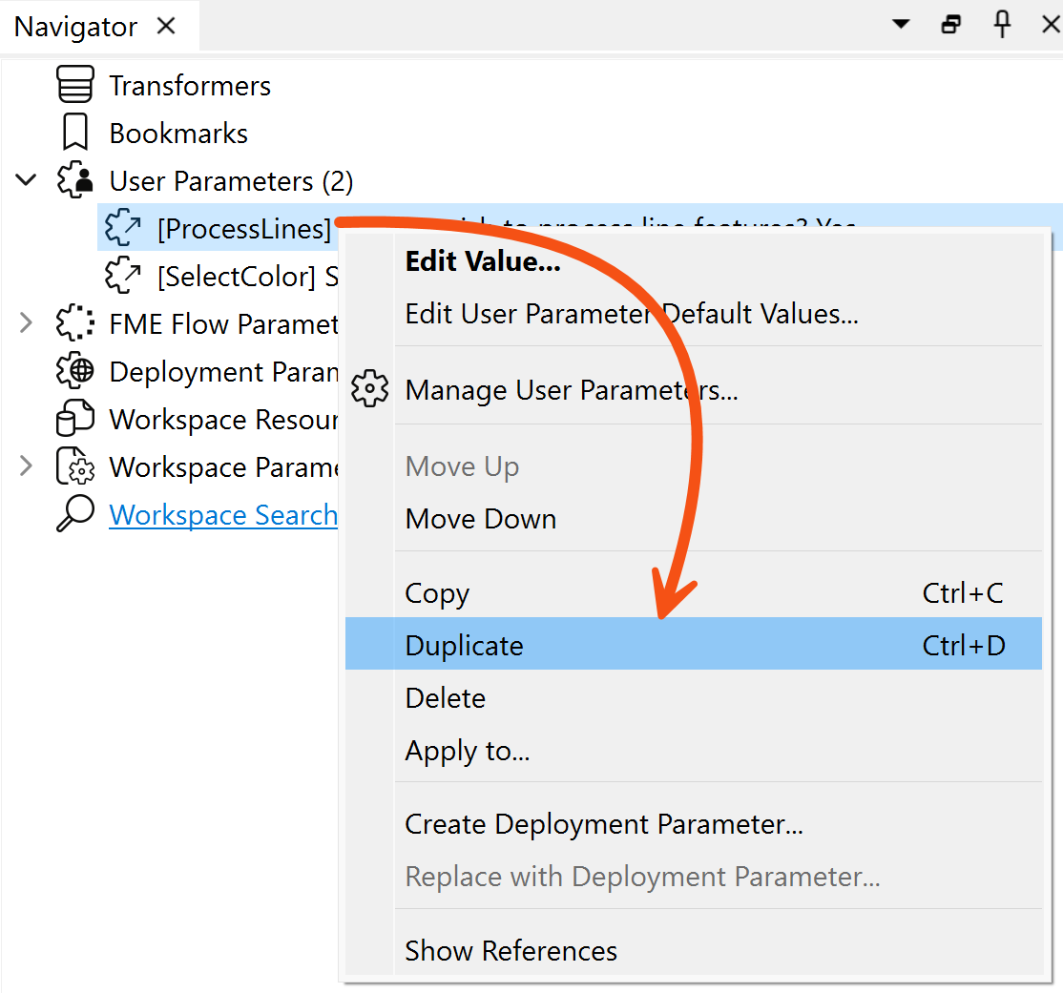Click the Workspace Resources database icon

[74, 418]
